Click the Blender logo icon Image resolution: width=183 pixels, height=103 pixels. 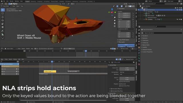point(1,1)
